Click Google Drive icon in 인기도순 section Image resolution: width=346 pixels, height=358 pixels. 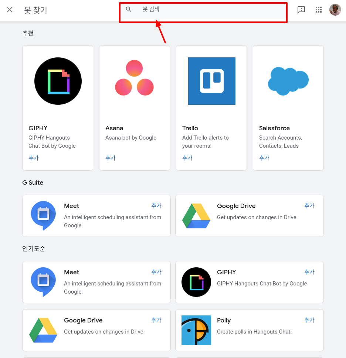tap(43, 330)
